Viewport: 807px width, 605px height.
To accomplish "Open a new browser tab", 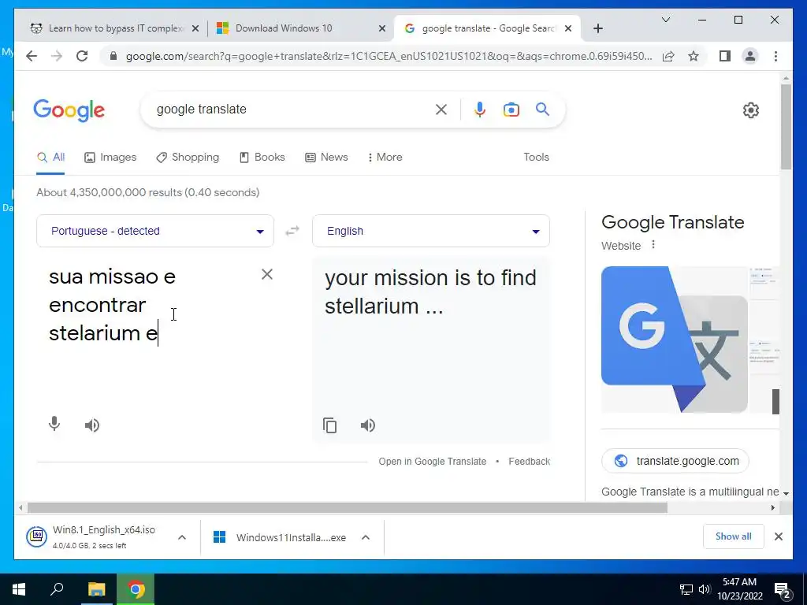I will [597, 28].
